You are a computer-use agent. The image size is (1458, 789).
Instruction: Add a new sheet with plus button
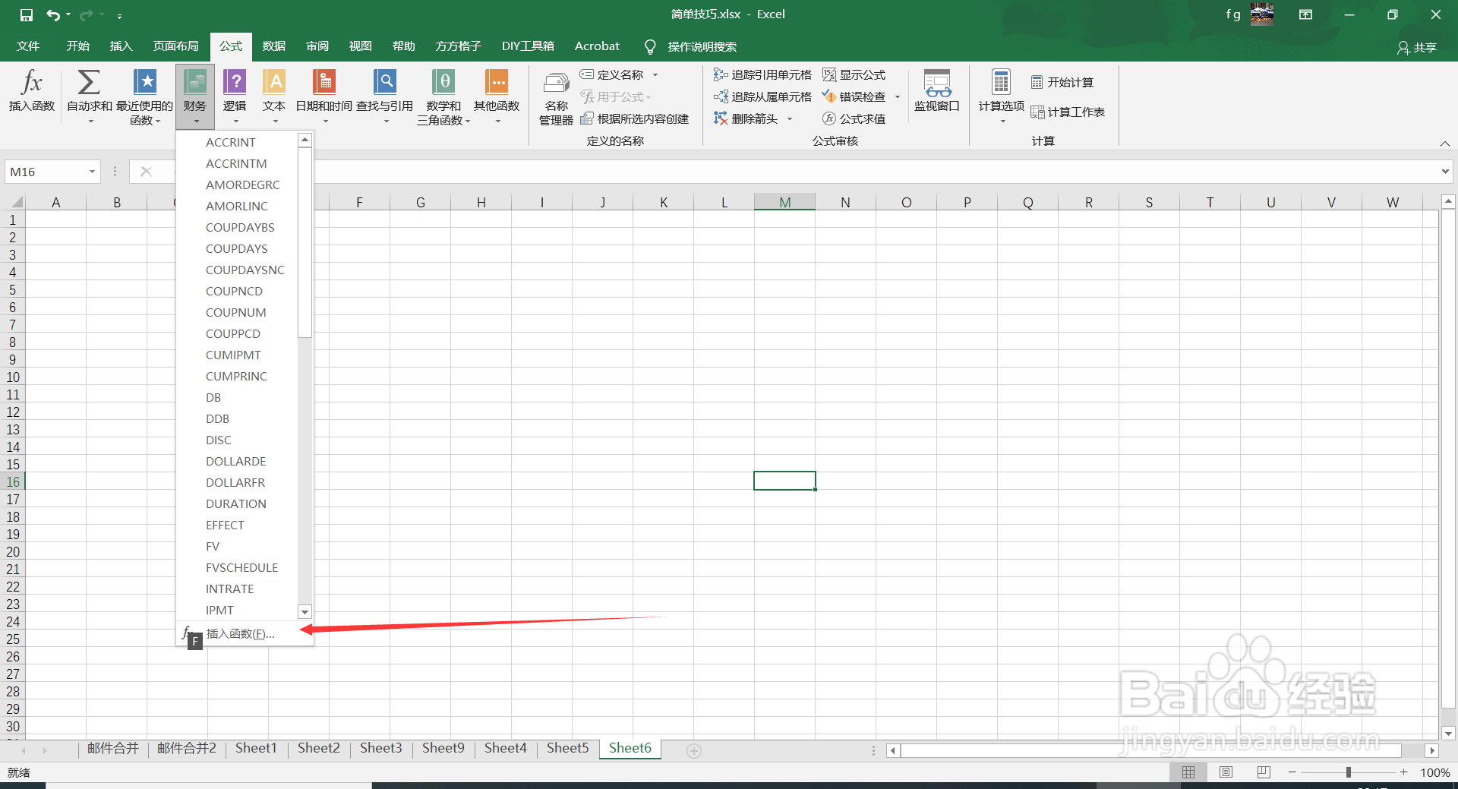pos(693,750)
